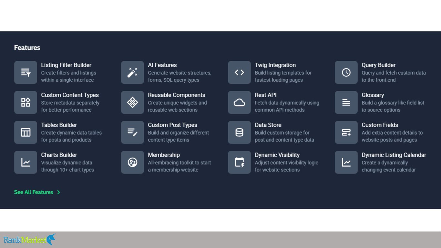
Task: Open the Charts Builder title link
Action: [x=59, y=155]
